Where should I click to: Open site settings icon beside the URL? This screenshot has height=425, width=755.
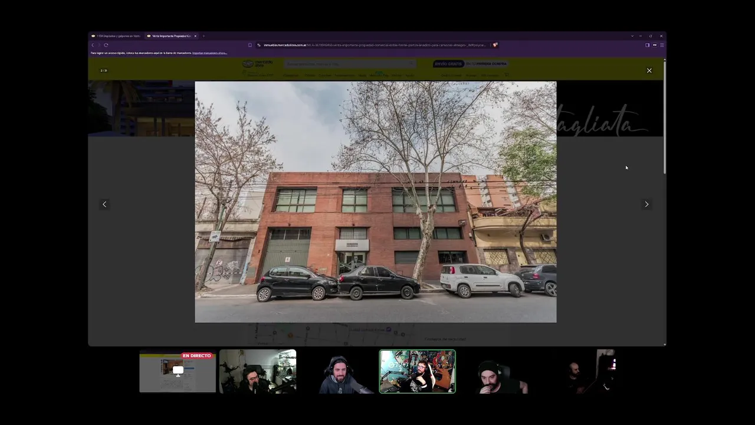click(259, 45)
